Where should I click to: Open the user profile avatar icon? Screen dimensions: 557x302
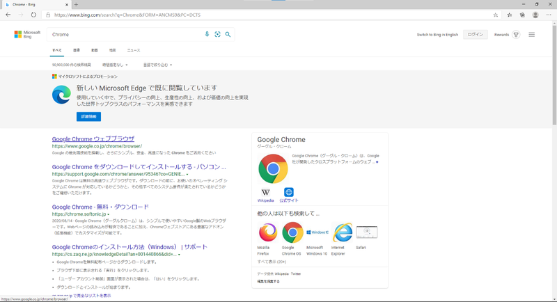(x=535, y=15)
